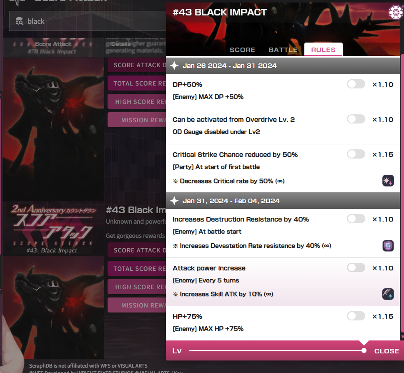This screenshot has height=373, width=404.
Task: Click the Lv slider handle
Action: (364, 350)
